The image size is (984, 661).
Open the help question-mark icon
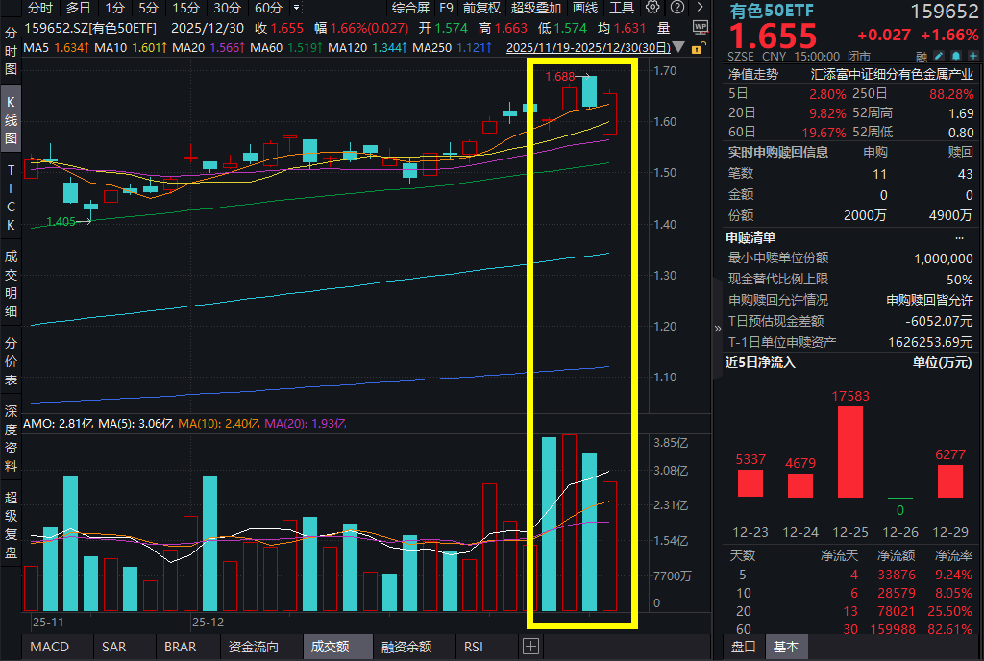coord(677,8)
